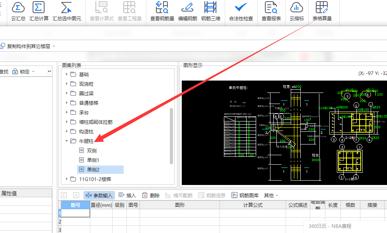Click the move row down arrow

76,195
